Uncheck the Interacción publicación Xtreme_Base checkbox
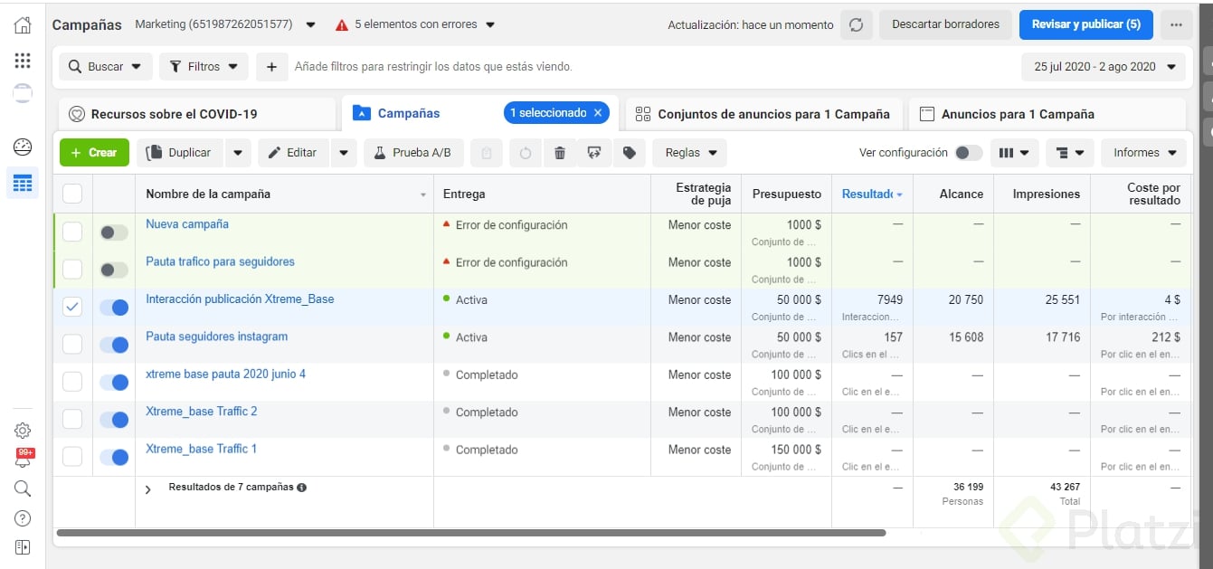 tap(72, 307)
